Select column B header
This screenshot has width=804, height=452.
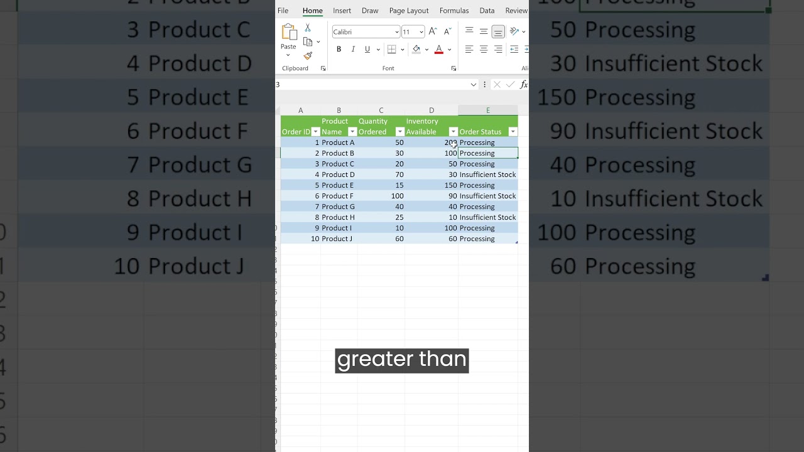[339, 110]
